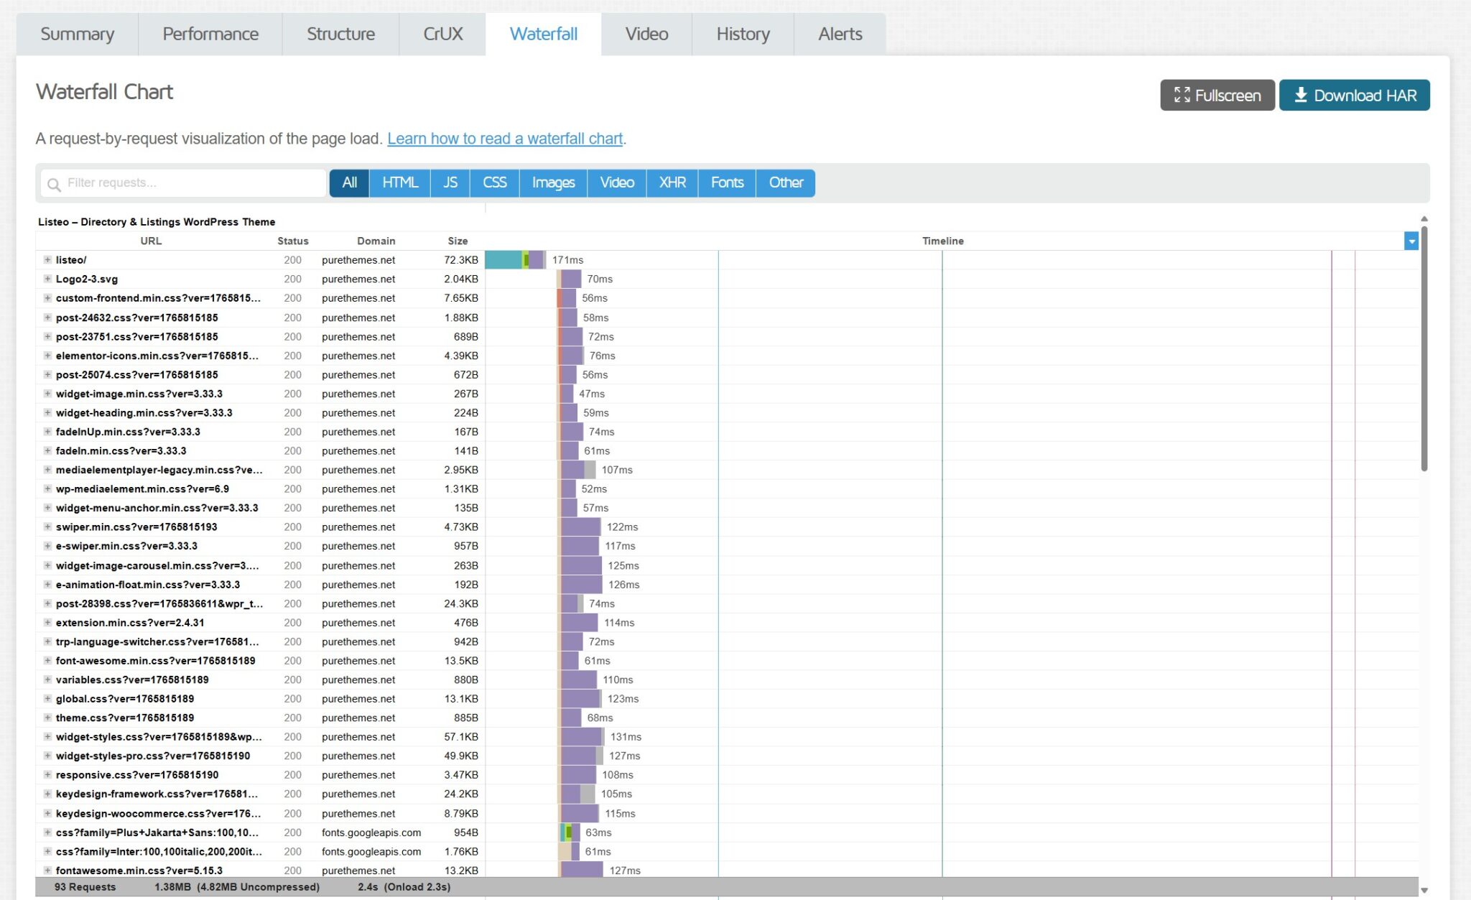Image resolution: width=1471 pixels, height=900 pixels.
Task: Expand the keydesign-woocommerce.css request row
Action: click(47, 813)
